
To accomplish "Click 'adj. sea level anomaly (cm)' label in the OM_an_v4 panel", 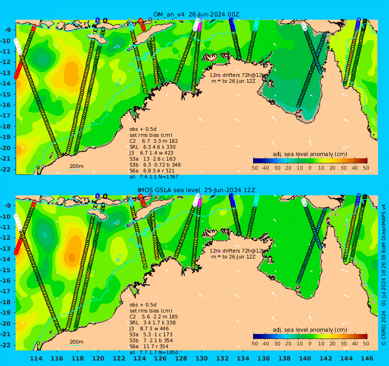I will tap(310, 154).
